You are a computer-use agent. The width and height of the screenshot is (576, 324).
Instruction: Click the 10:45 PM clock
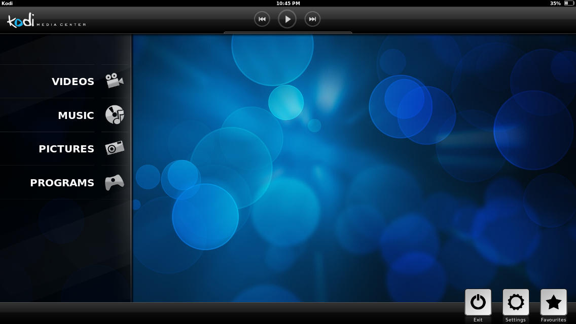pos(288,4)
